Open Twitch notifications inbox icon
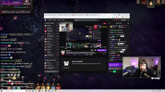Viewport: 165px width, 92px height. pyautogui.click(x=116, y=20)
